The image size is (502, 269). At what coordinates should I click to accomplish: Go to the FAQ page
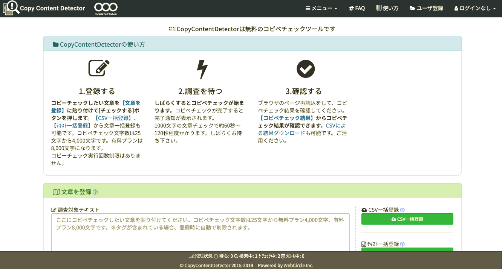pyautogui.click(x=357, y=8)
